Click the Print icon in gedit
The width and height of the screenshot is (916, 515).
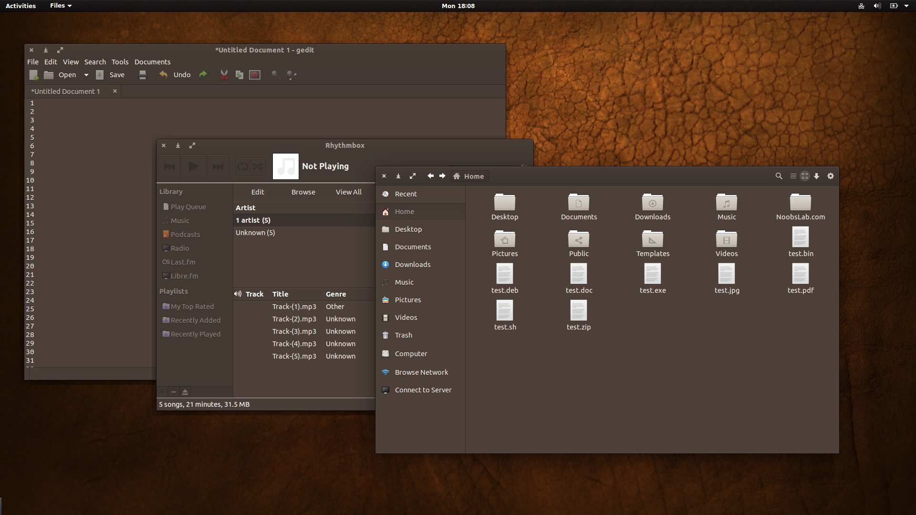[x=142, y=75]
